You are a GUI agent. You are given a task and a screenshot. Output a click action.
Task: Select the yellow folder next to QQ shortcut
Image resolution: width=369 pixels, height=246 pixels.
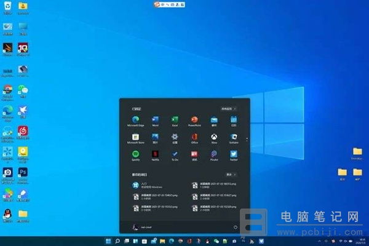pos(23,216)
